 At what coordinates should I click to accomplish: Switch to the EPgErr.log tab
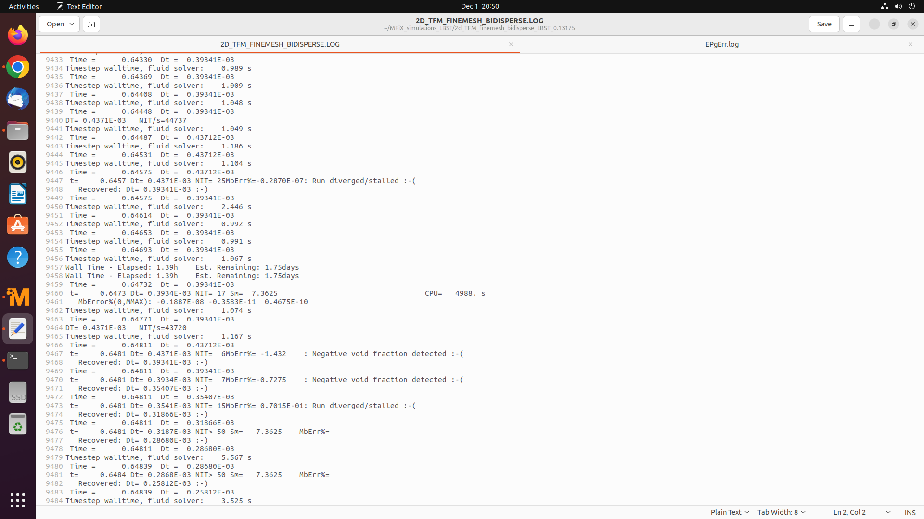[721, 44]
